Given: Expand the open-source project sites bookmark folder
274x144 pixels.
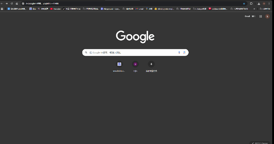Looking at the screenshot, I should point(90,9).
